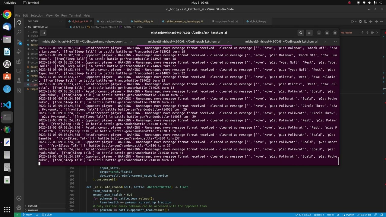Open the Run and Debug view
386x217 pixels.
[x=19, y=52]
